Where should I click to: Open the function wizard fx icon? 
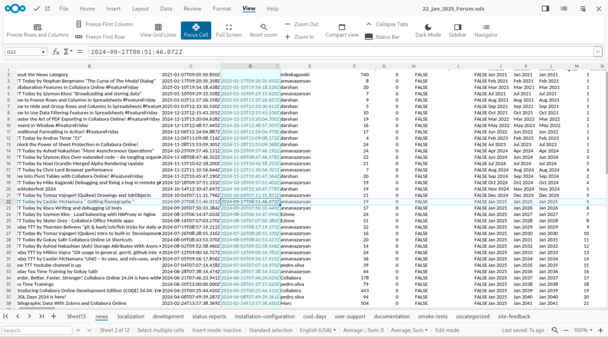[x=56, y=52]
